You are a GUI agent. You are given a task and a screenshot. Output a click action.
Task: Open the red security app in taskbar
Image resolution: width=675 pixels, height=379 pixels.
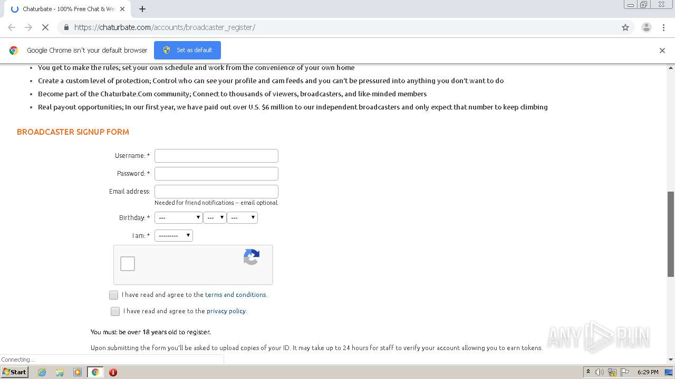tap(113, 372)
